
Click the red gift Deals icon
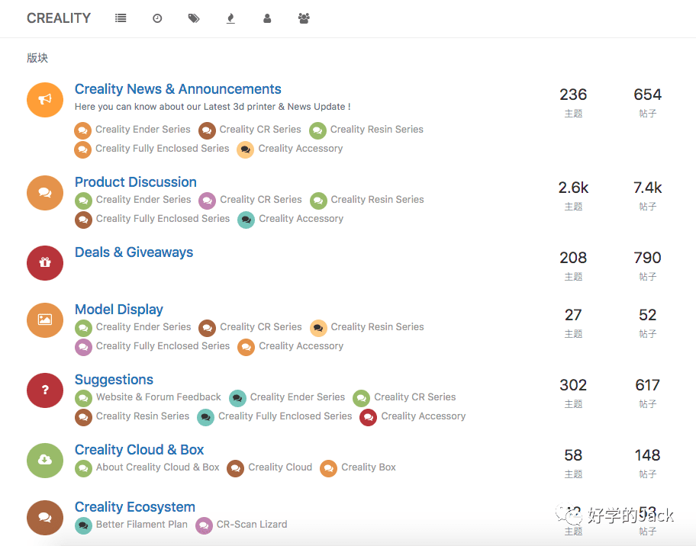(x=45, y=262)
